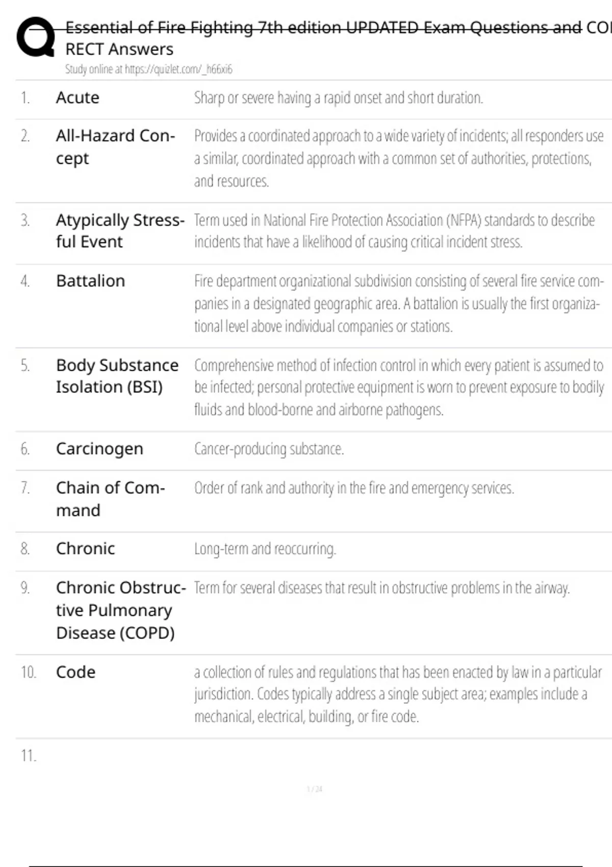This screenshot has height=867, width=612.
Task: Select the Chain of Command term
Action: 110,499
